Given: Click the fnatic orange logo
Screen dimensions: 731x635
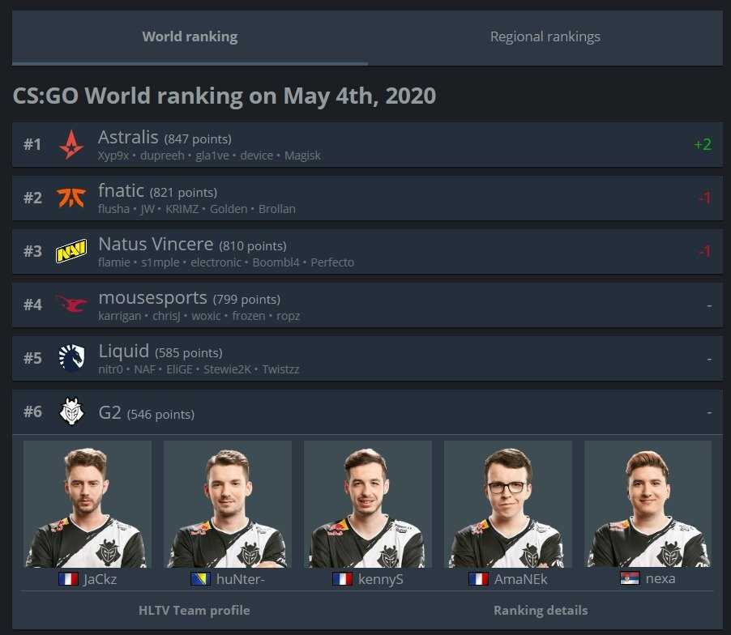Looking at the screenshot, I should click(x=71, y=198).
